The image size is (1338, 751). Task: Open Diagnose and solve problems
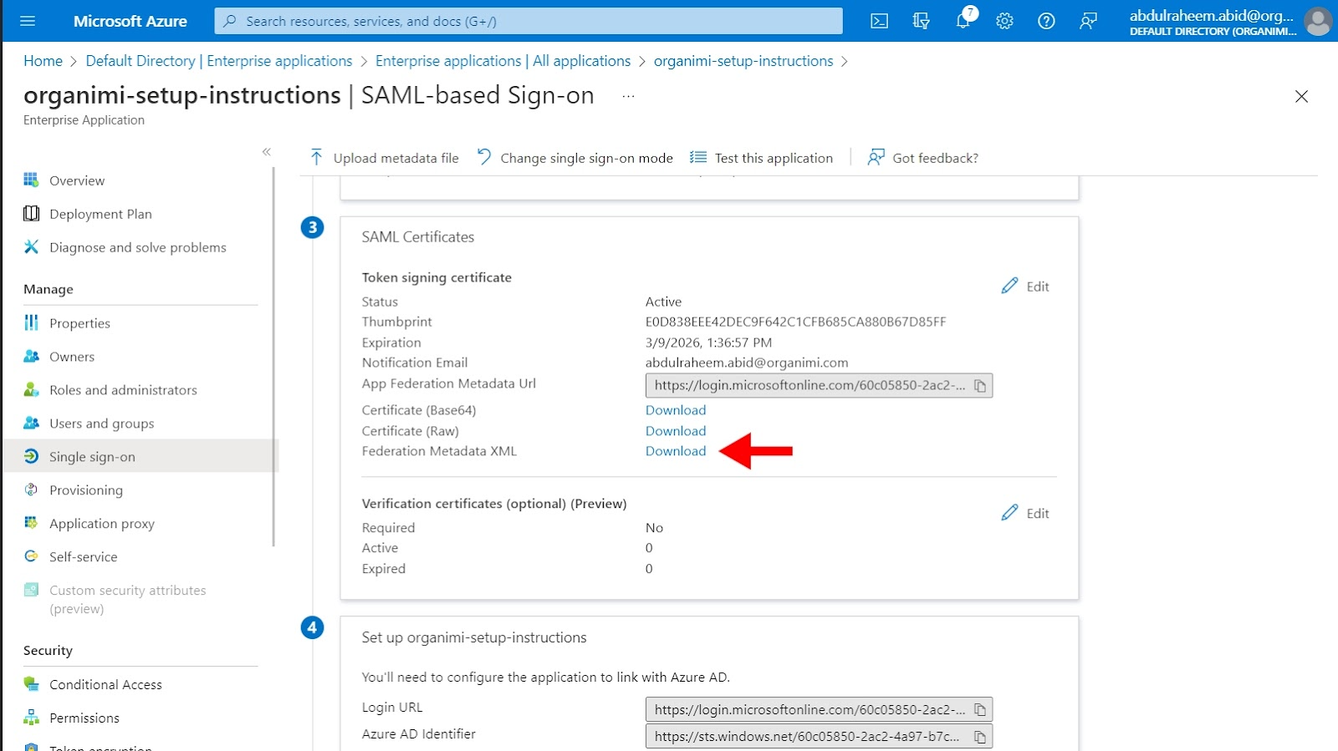138,247
